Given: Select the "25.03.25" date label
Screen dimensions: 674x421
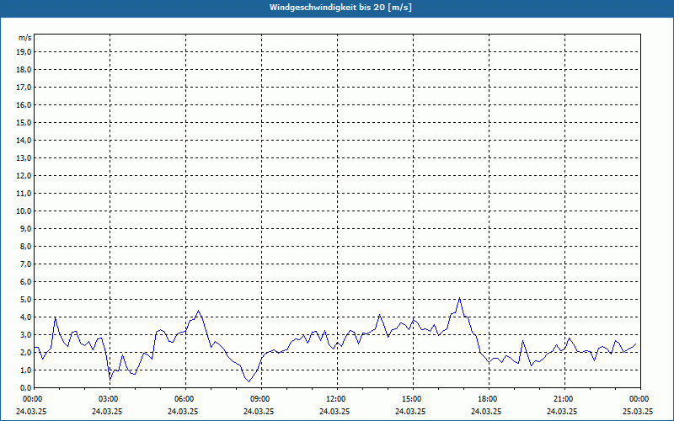Looking at the screenshot, I should [x=638, y=411].
